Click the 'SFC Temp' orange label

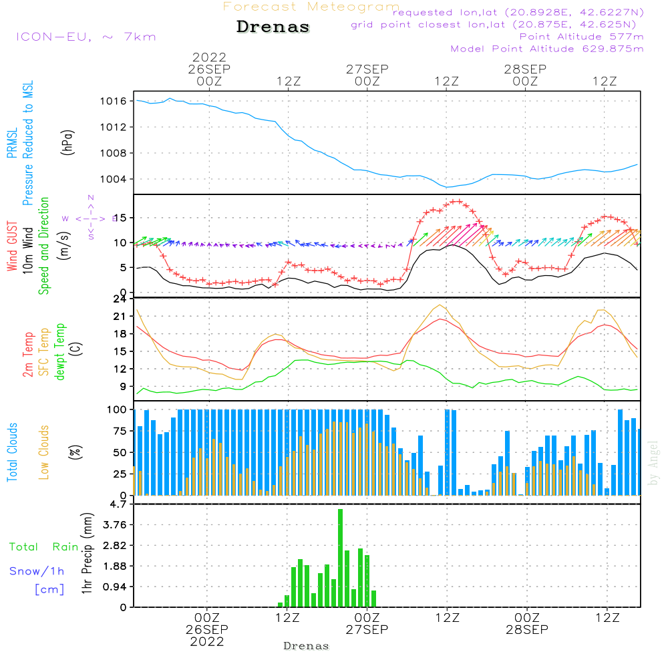point(44,352)
